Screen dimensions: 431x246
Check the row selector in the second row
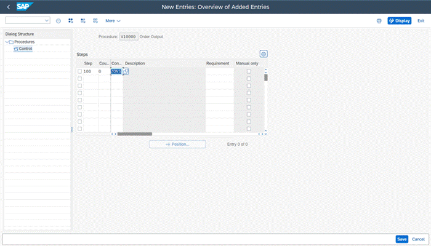coord(79,79)
